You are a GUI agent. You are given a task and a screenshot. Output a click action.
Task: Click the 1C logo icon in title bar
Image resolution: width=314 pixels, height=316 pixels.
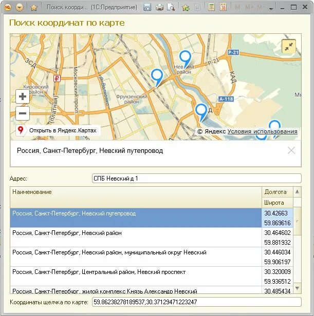[x=8, y=8]
